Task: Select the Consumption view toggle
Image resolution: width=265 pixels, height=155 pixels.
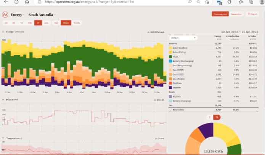Action: point(220,14)
